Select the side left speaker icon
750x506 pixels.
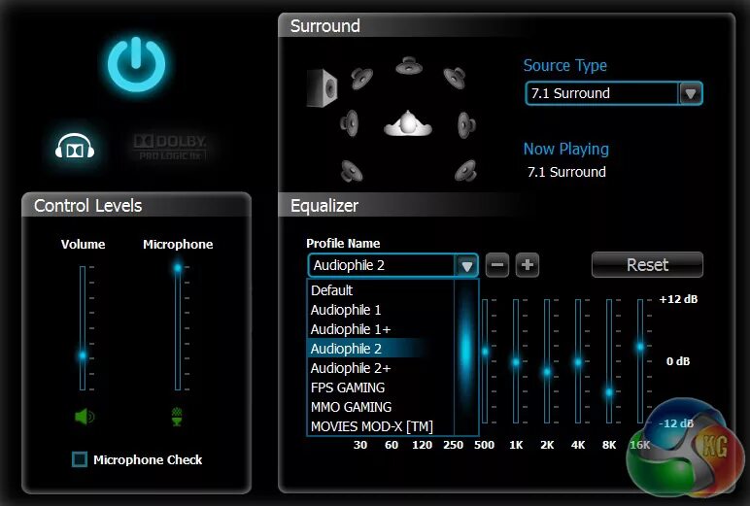(x=349, y=123)
